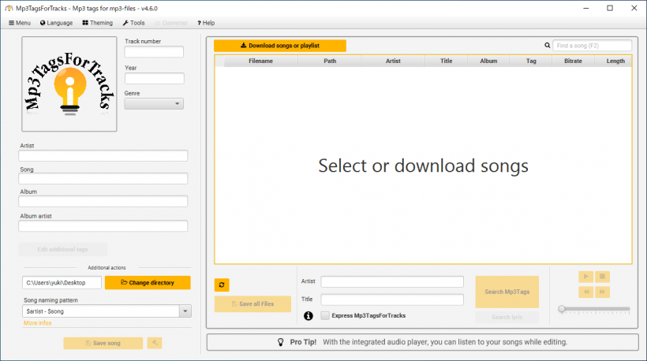Click Save all Files button
Viewport: 647px width, 361px height.
(252, 303)
